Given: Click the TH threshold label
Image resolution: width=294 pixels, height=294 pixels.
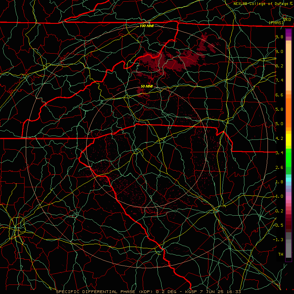Looking at the screenshot, I should click(281, 254).
